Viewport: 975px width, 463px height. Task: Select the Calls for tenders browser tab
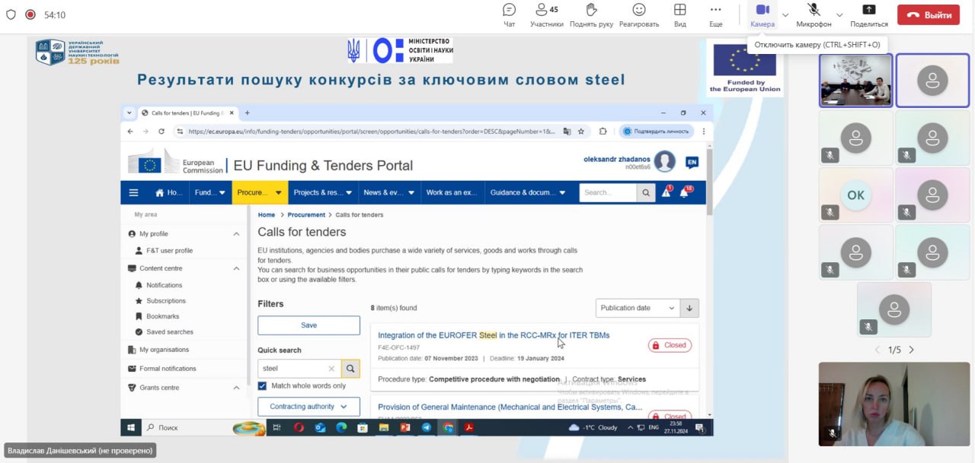point(186,113)
